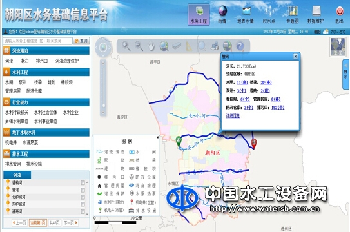This screenshot has height=232, width=350.
Task: Collapse the legend panel with corner arrow
Action: pos(158,137)
